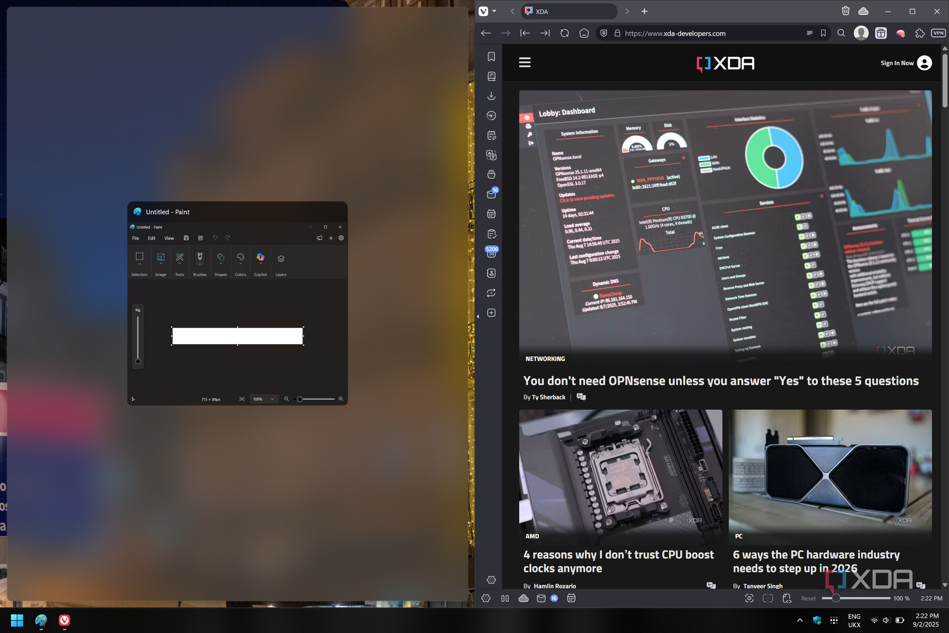Open Vivaldi's Notes panel icon
Image resolution: width=949 pixels, height=633 pixels.
(491, 135)
